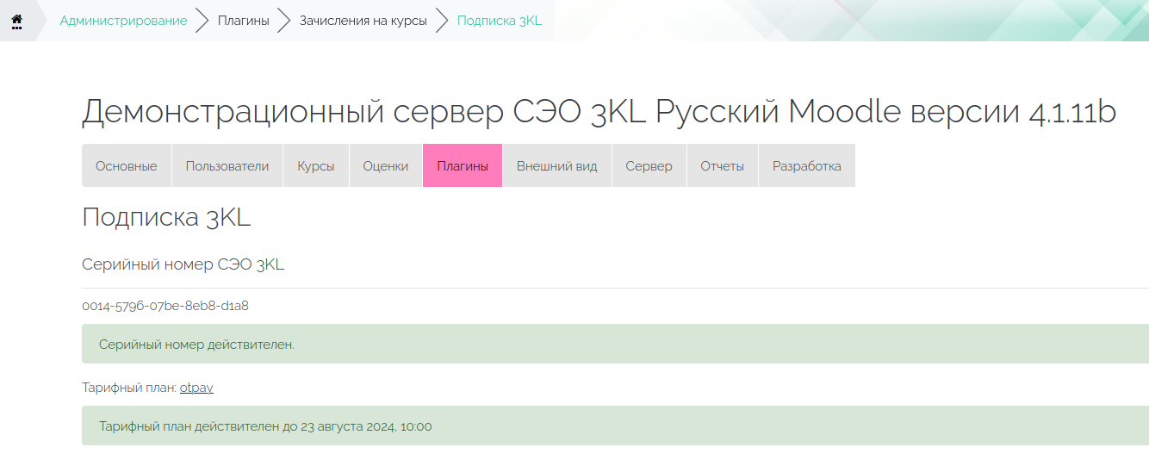The image size is (1149, 466).
Task: Click 'Серийный номер СЭО 3KL' section heading
Action: 183,264
